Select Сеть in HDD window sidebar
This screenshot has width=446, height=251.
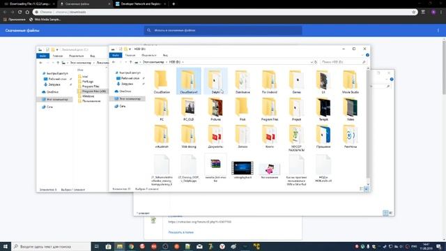pyautogui.click(x=120, y=106)
